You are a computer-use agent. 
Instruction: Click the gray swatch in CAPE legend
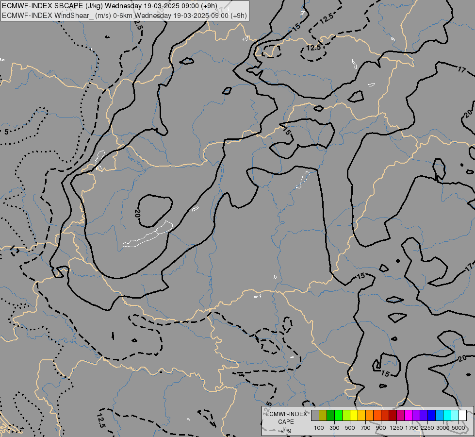click(x=315, y=415)
